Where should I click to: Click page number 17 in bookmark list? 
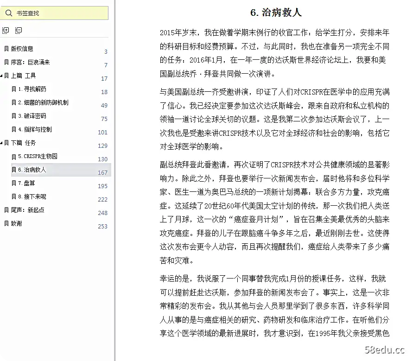[104, 79]
